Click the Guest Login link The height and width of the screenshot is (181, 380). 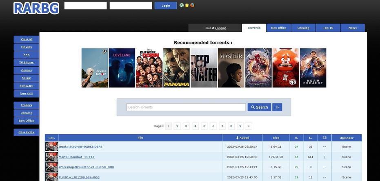click(221, 28)
